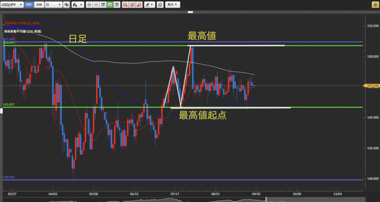Screen dimensions: 380x202
Task: Click the compare charts icon beside timeframe
Action: point(66,5)
